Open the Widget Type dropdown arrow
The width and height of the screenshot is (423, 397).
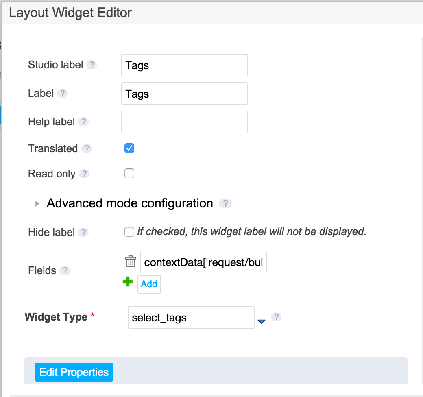click(262, 321)
